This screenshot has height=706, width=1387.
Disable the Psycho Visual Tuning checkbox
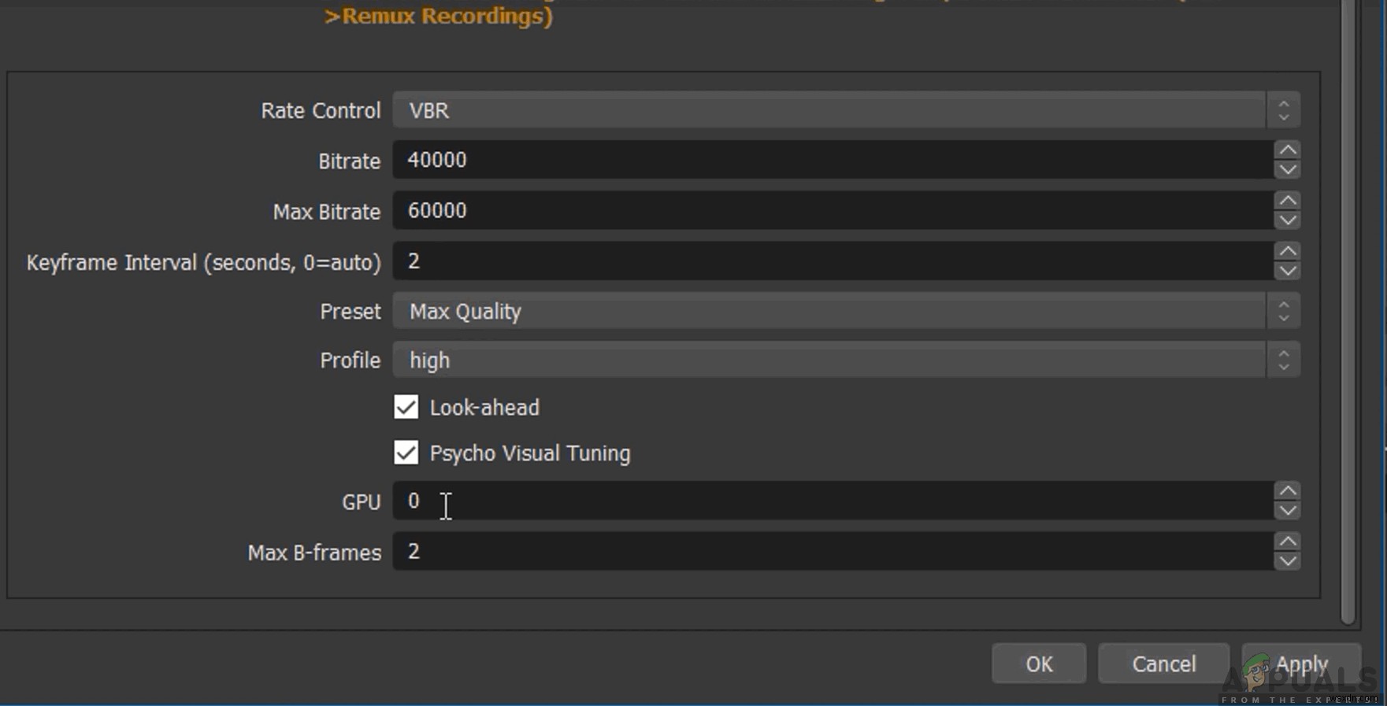click(406, 453)
